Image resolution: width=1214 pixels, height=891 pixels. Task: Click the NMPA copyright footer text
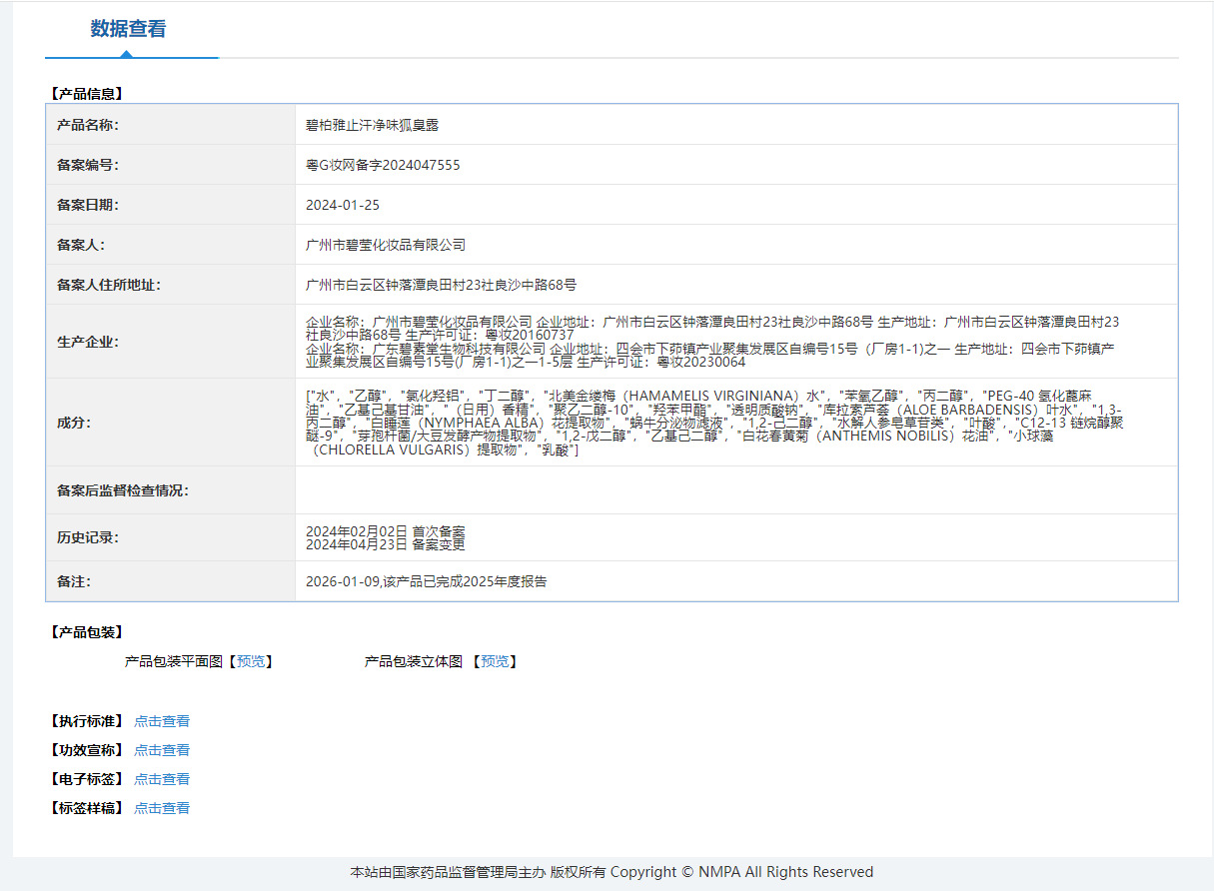tap(611, 872)
